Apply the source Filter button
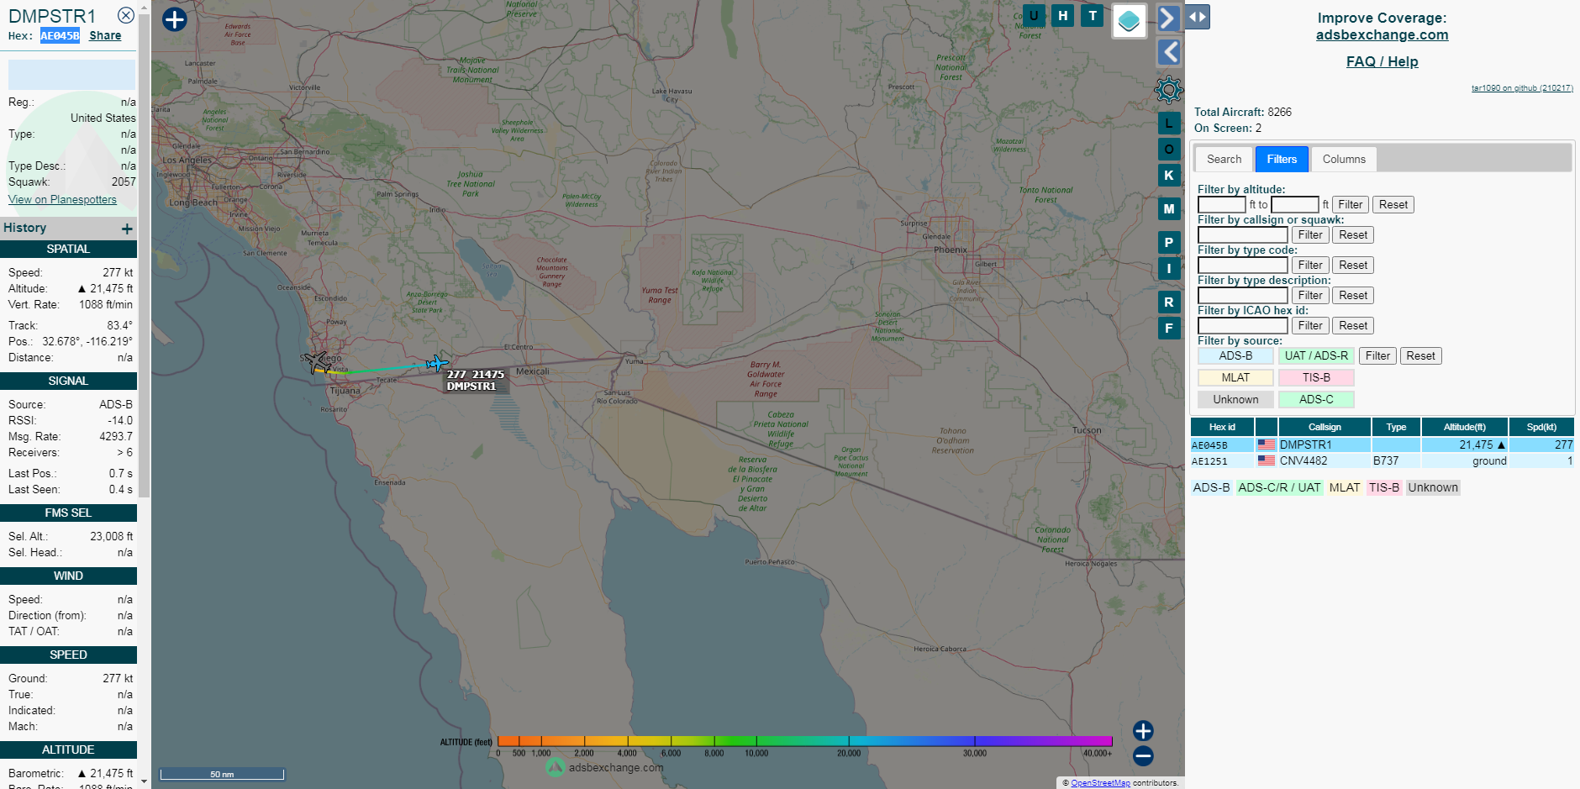1580x789 pixels. click(x=1377, y=355)
